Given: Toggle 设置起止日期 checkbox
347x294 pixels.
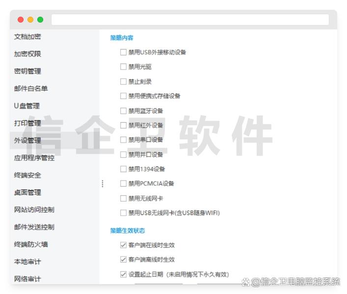Looking at the screenshot, I should click(x=123, y=274).
